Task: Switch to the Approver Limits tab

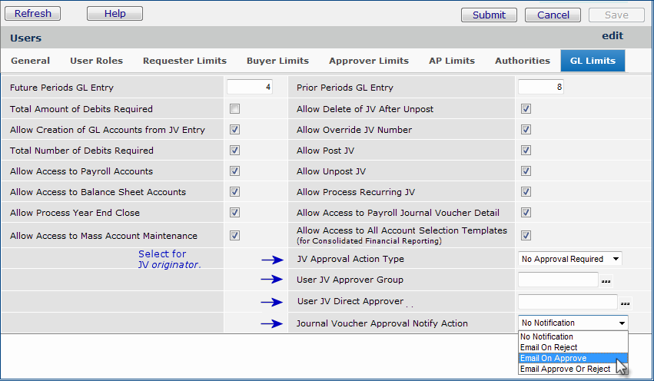Action: (x=368, y=61)
